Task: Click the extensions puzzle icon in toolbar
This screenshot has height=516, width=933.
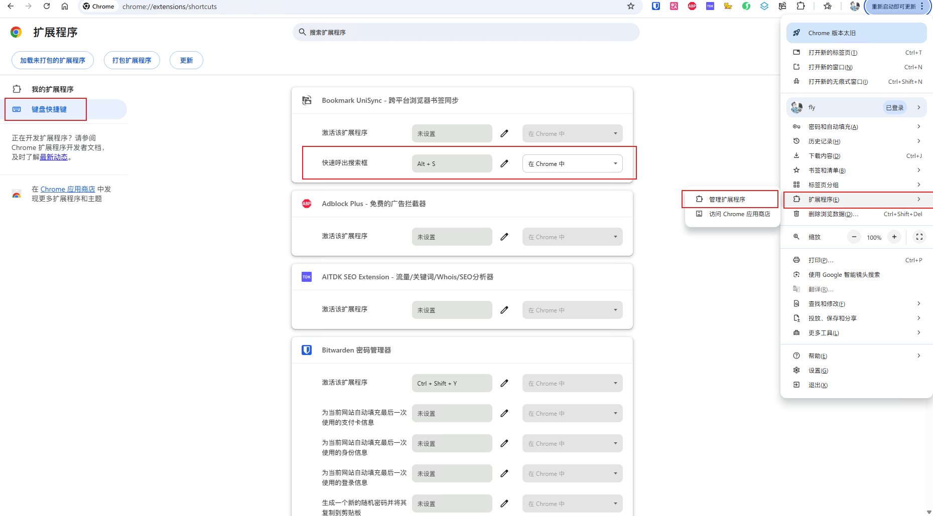Action: click(801, 6)
